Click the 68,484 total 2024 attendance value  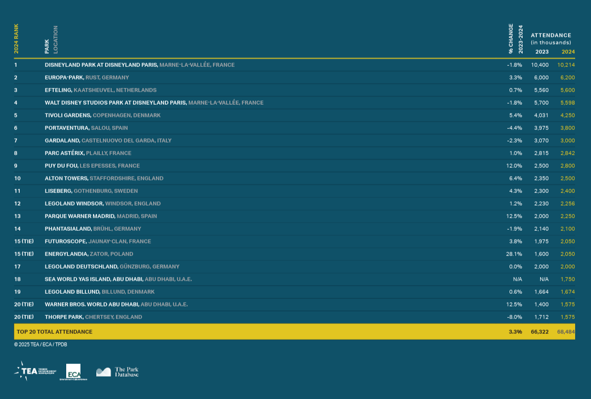pyautogui.click(x=566, y=332)
